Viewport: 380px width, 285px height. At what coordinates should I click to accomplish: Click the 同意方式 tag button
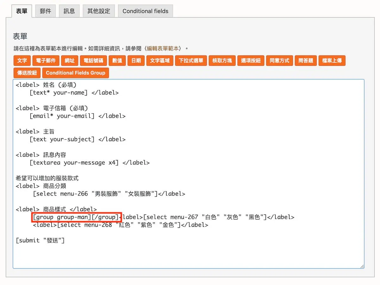tap(280, 61)
